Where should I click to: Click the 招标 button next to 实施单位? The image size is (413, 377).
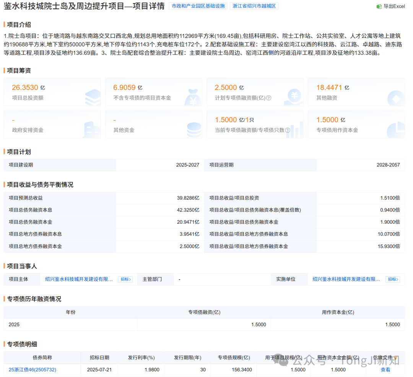point(393,279)
